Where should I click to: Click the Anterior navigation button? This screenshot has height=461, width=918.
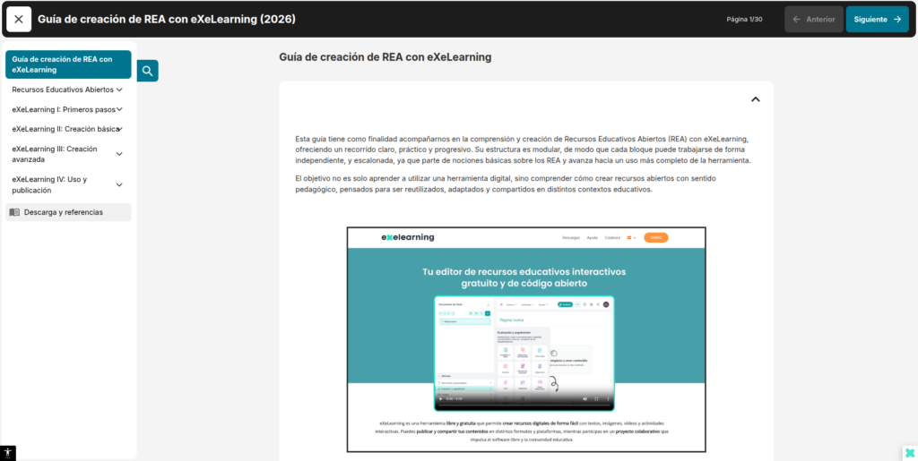[814, 20]
